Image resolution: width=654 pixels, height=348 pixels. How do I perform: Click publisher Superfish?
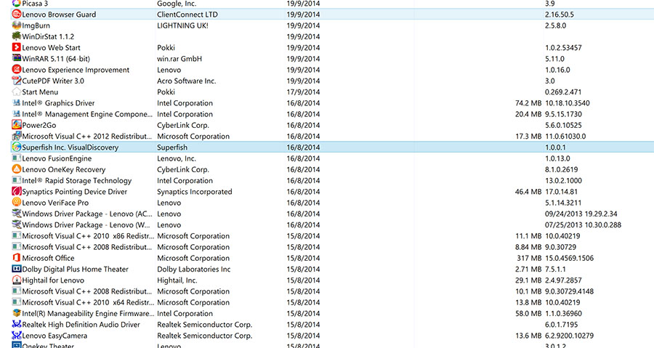point(172,147)
